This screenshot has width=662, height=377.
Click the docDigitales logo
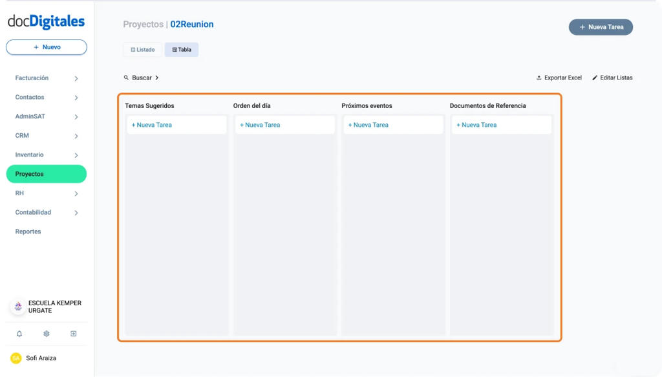pyautogui.click(x=46, y=21)
